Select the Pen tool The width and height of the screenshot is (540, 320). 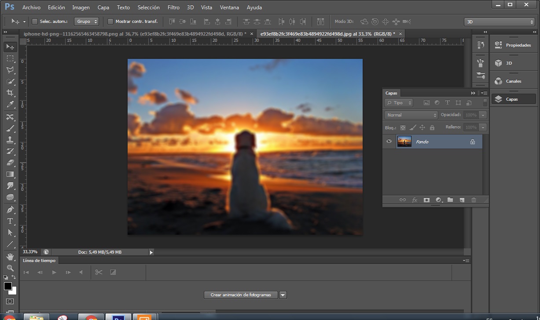pos(10,210)
